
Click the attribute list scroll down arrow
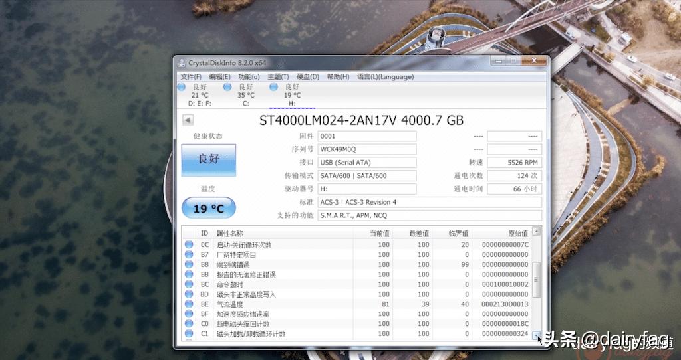click(x=537, y=335)
